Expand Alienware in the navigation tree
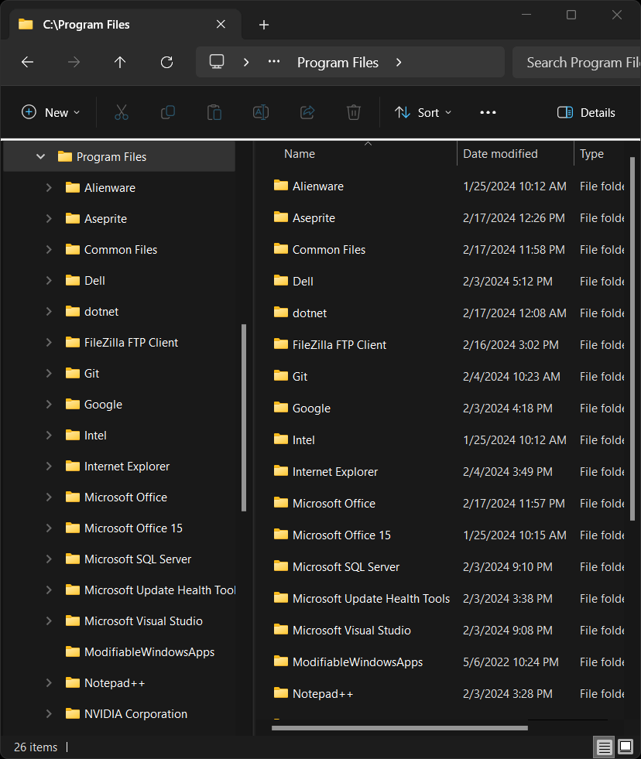 click(x=49, y=187)
